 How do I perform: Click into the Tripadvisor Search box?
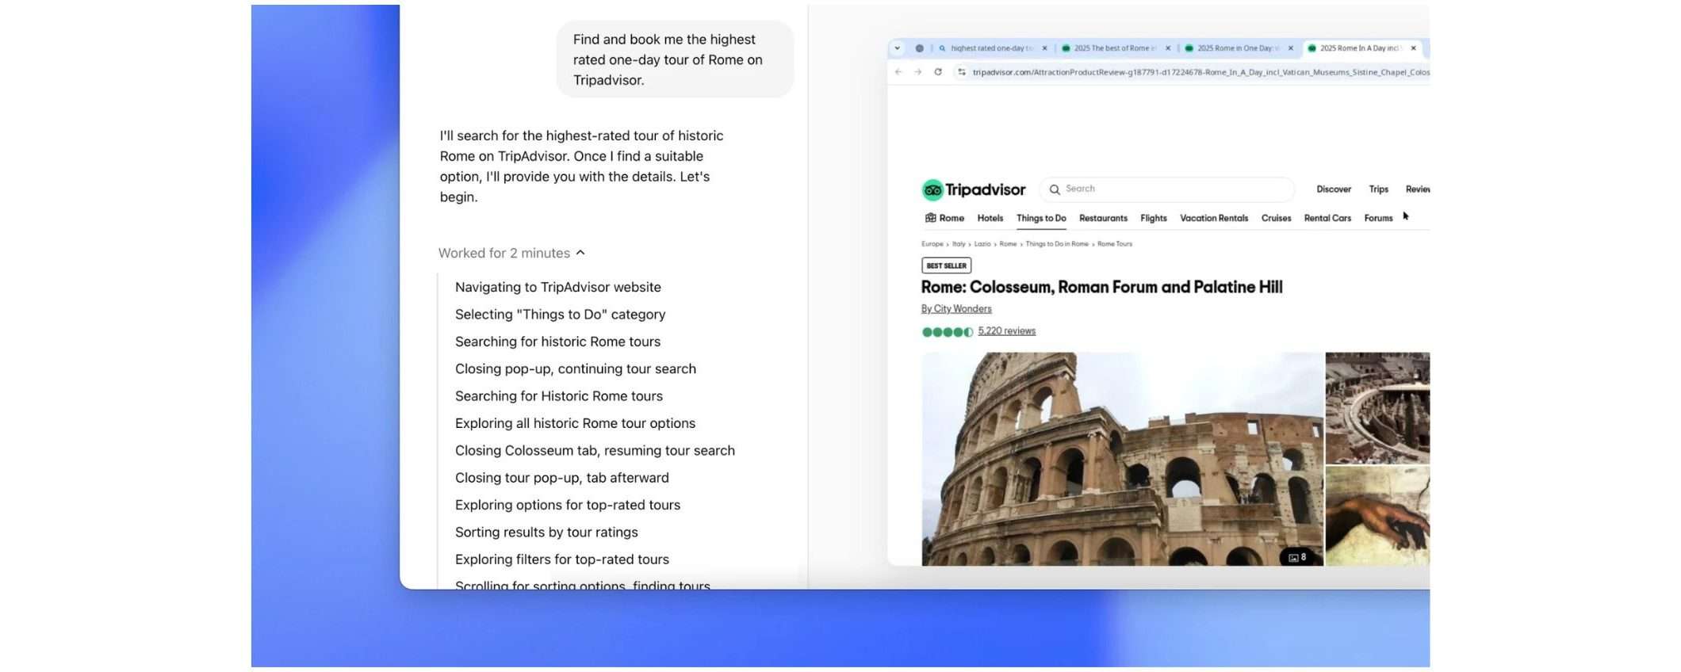click(1167, 189)
